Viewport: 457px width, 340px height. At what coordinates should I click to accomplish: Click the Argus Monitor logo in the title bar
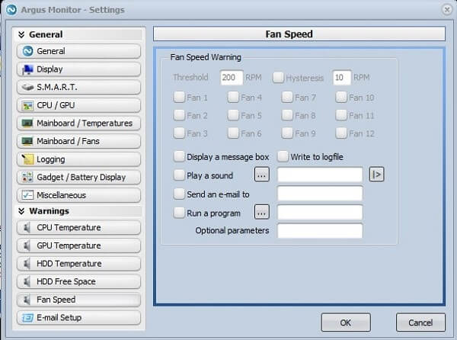pyautogui.click(x=11, y=10)
